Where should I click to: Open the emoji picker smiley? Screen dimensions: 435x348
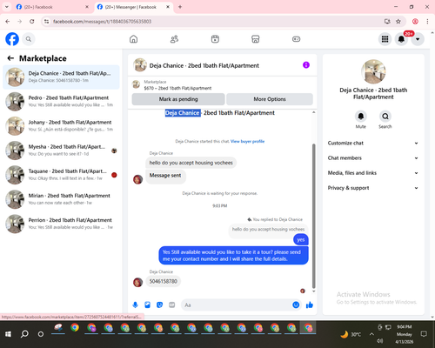pyautogui.click(x=296, y=304)
